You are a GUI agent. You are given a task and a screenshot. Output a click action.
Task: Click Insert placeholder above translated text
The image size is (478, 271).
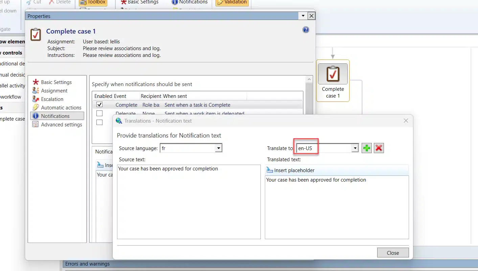(x=290, y=170)
